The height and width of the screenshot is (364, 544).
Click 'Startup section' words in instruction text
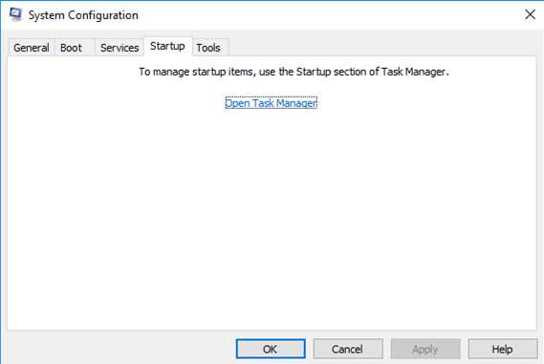[331, 72]
